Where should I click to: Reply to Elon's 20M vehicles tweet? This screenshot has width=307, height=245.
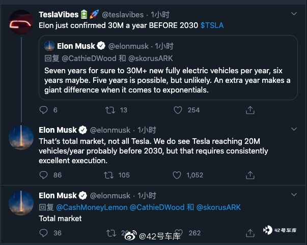coord(43,175)
